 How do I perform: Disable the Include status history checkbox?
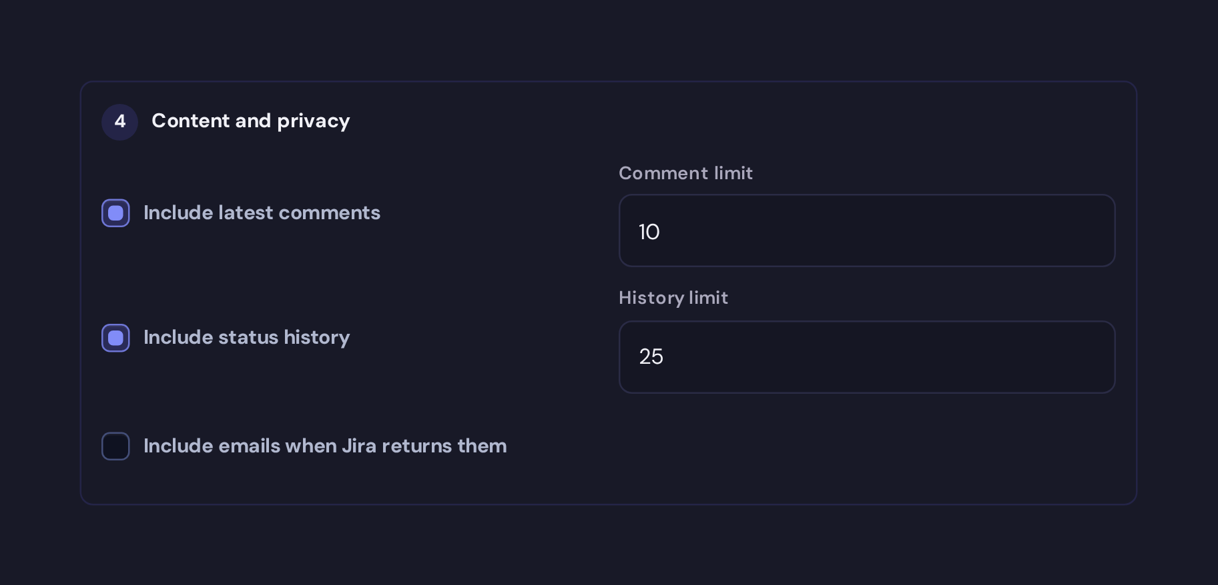click(x=115, y=338)
